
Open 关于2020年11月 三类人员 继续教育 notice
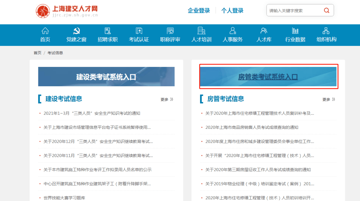pyautogui.click(x=98, y=156)
